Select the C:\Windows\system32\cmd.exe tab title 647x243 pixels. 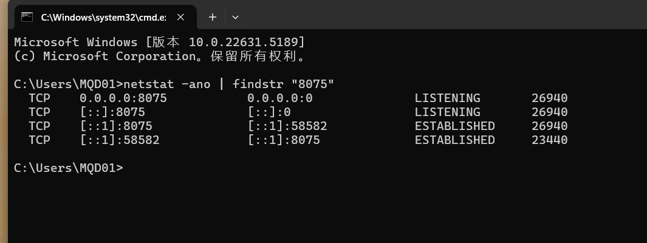[103, 17]
